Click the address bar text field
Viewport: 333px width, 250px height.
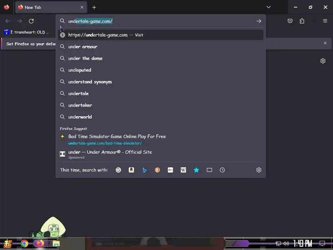(161, 21)
